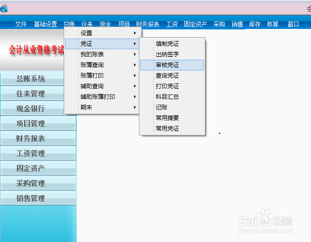Open the 现金 menu
This screenshot has height=242, width=311.
(x=105, y=25)
